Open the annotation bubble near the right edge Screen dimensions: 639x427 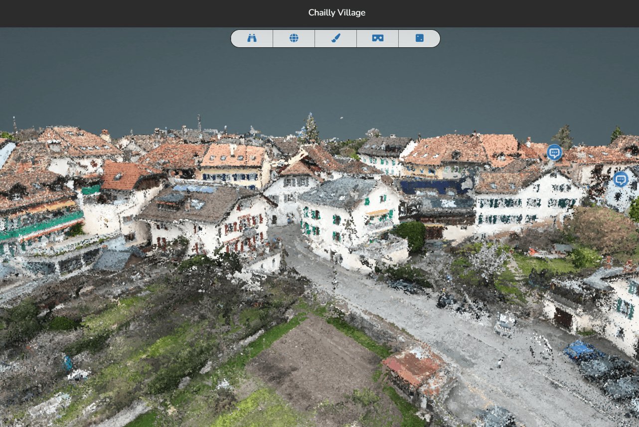pyautogui.click(x=620, y=180)
